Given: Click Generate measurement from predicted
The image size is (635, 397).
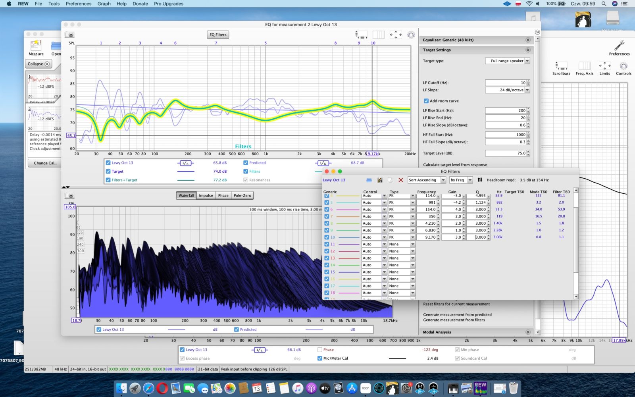Looking at the screenshot, I should click(x=457, y=314).
